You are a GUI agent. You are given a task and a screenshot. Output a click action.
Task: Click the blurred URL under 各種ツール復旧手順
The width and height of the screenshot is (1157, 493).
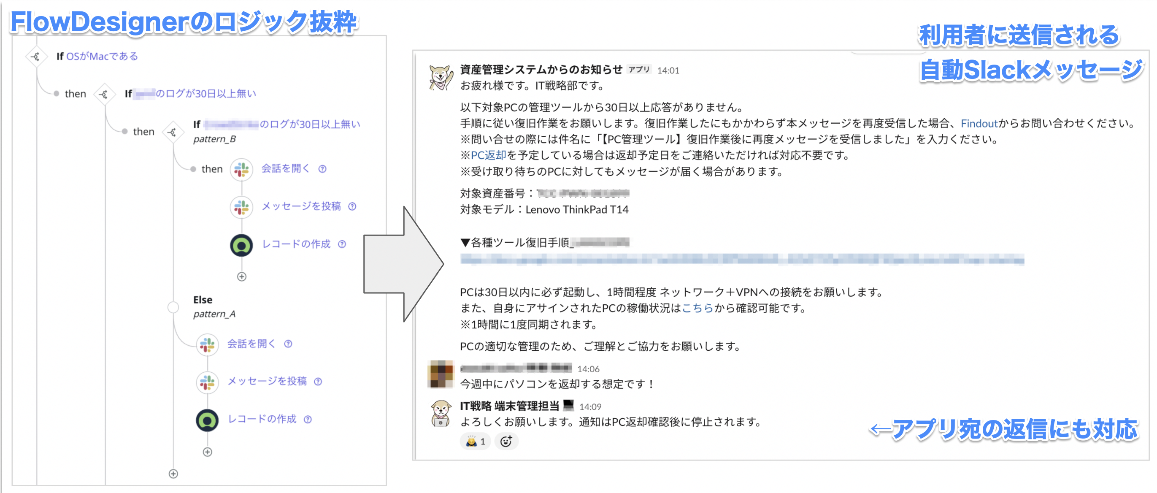click(x=742, y=260)
